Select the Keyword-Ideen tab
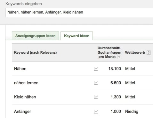153x118 pixels. [76, 36]
